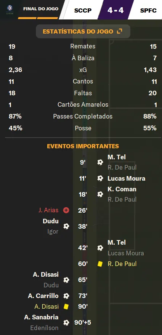Select the xG statistic row
This screenshot has height=335, width=162.
[x=83, y=70]
